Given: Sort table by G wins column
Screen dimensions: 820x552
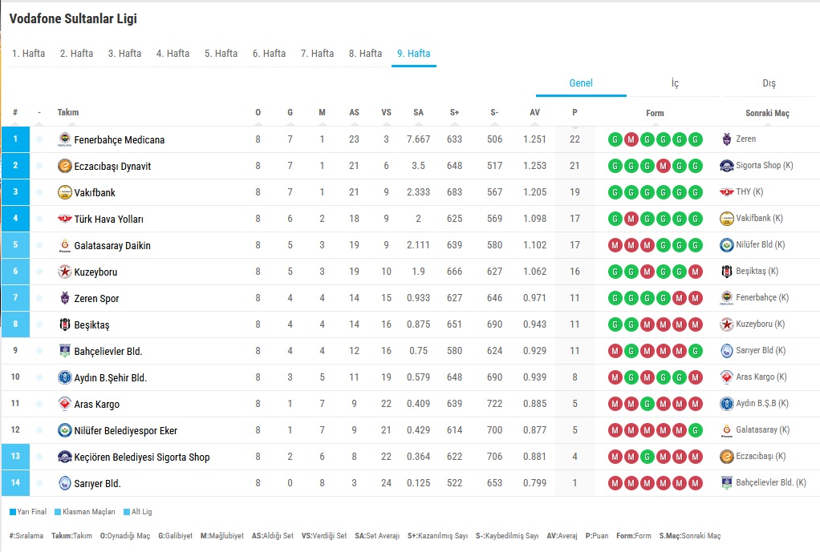Looking at the screenshot, I should coord(290,112).
